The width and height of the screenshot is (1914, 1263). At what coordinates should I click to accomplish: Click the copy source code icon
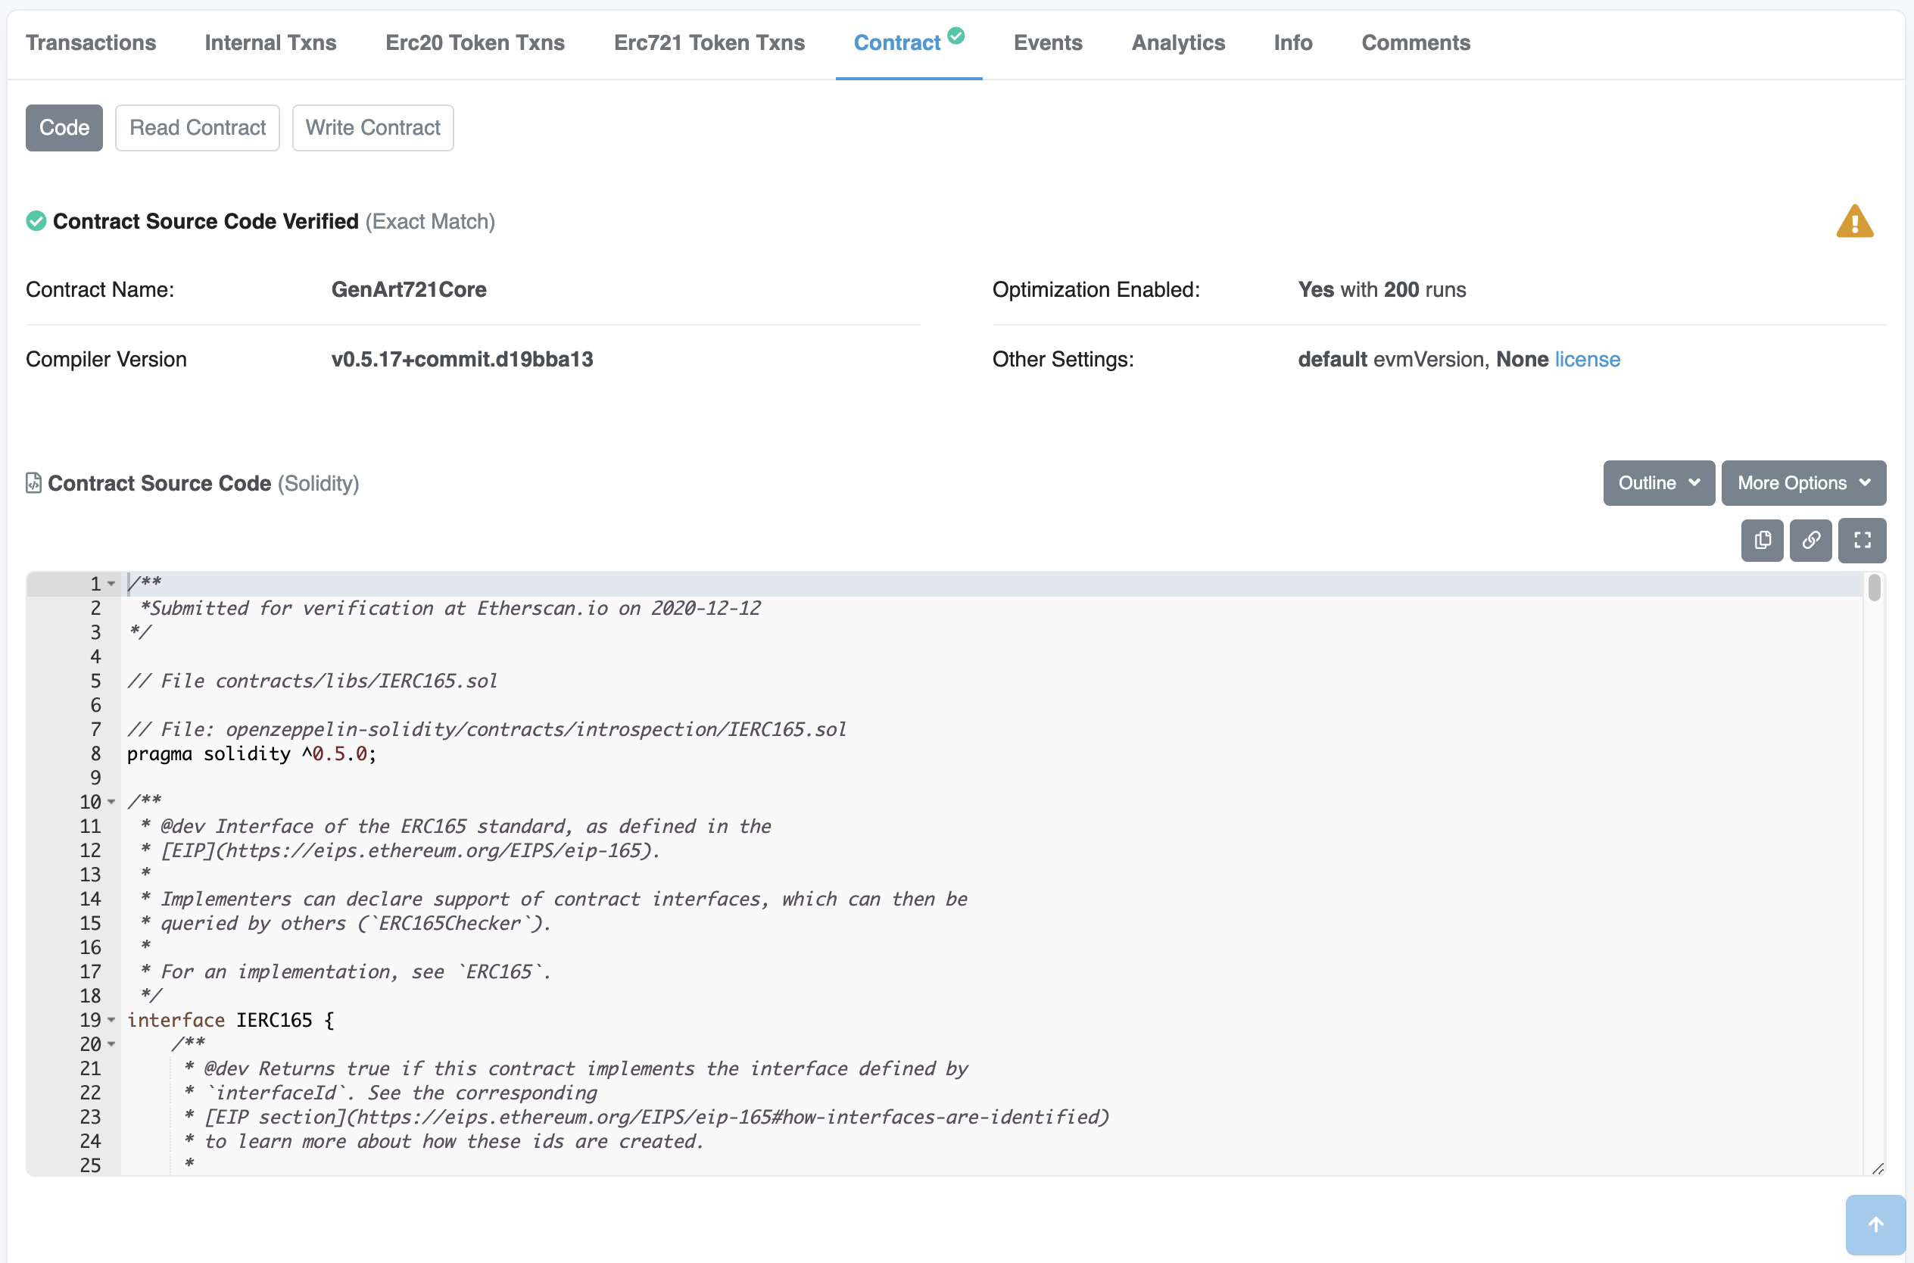1762,540
